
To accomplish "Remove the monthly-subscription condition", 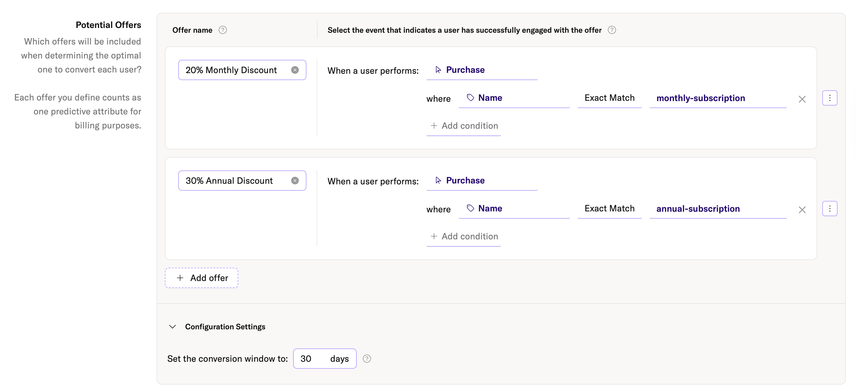I will pos(802,99).
